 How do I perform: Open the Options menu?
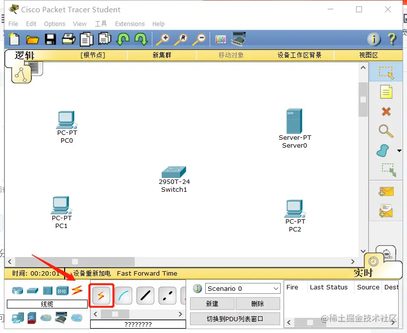(x=55, y=24)
